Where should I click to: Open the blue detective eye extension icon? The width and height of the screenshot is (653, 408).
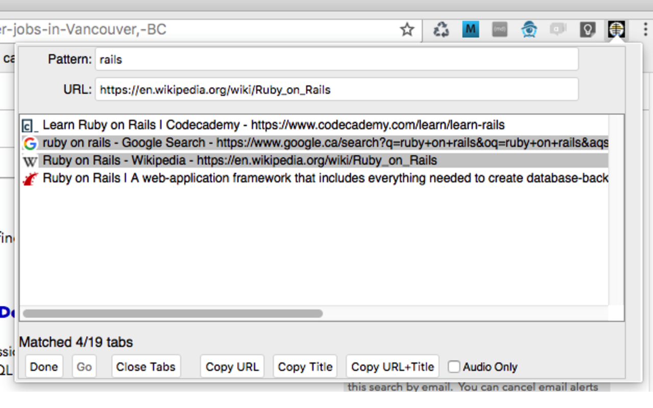529,30
